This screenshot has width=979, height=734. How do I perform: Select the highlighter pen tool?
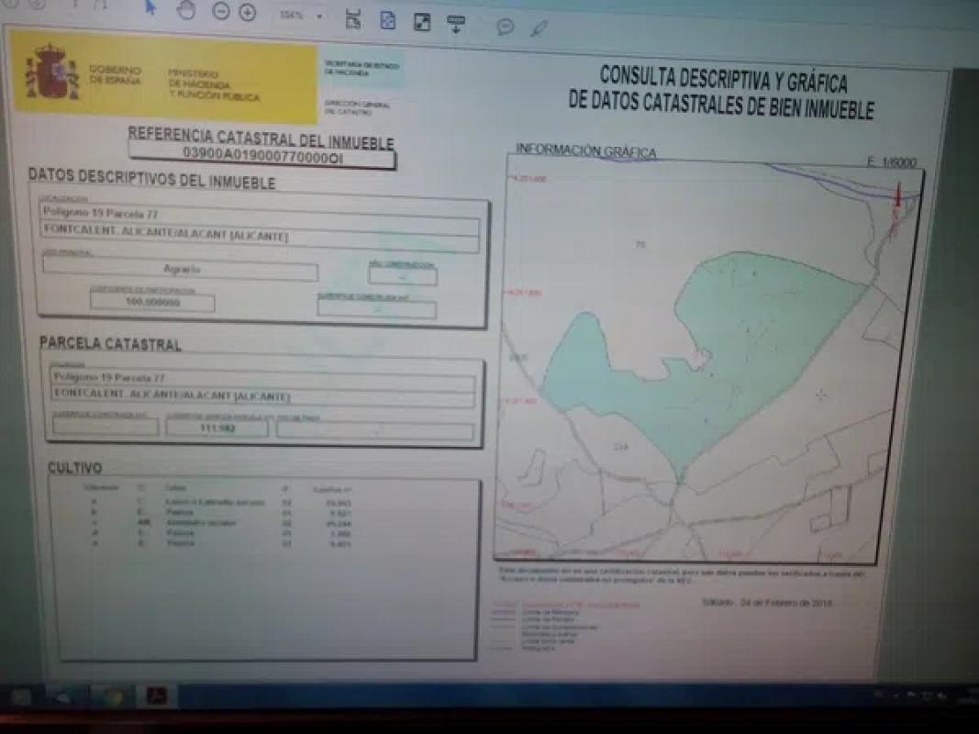pyautogui.click(x=539, y=28)
